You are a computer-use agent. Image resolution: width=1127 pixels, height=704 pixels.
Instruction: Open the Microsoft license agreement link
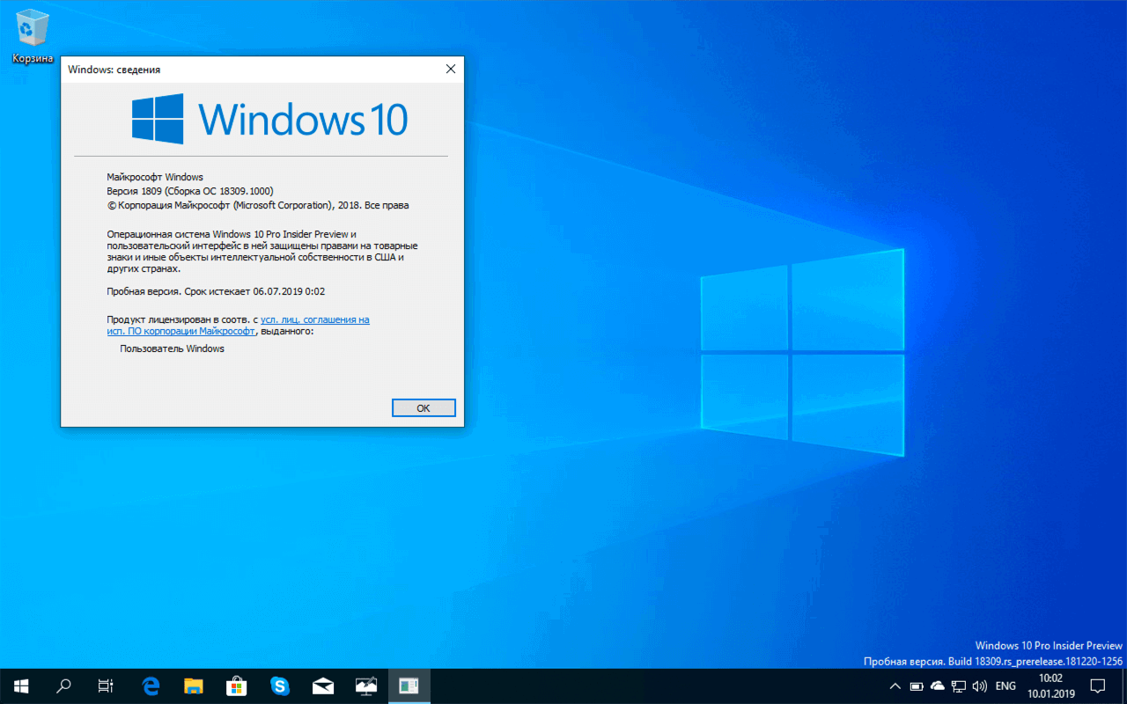tap(314, 319)
